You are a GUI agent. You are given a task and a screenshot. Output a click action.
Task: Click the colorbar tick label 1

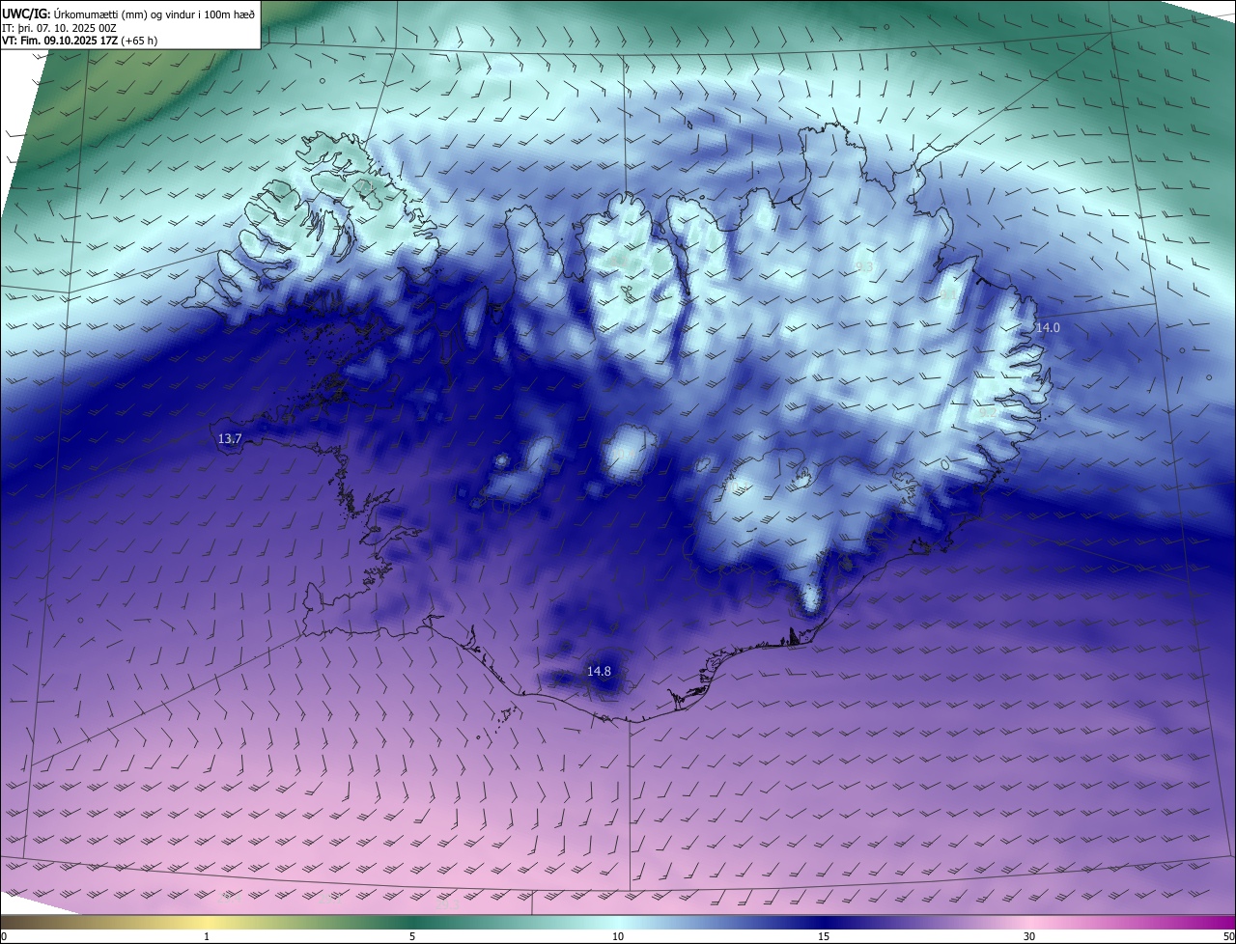click(x=207, y=936)
